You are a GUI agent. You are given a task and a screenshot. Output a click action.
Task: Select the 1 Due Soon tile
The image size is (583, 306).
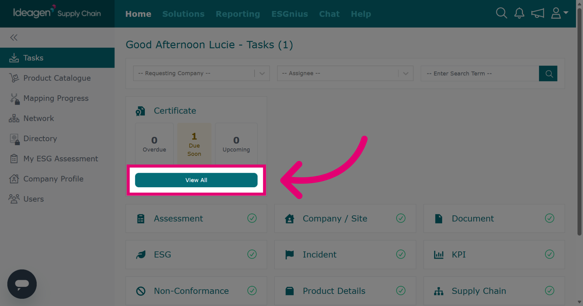click(194, 144)
